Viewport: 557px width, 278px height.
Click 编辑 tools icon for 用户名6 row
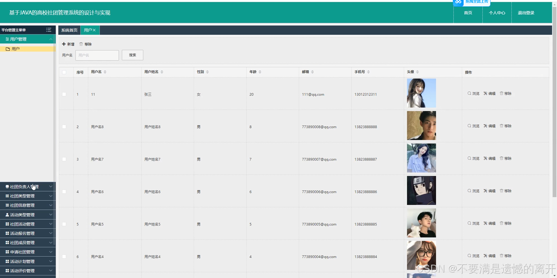[485, 191]
